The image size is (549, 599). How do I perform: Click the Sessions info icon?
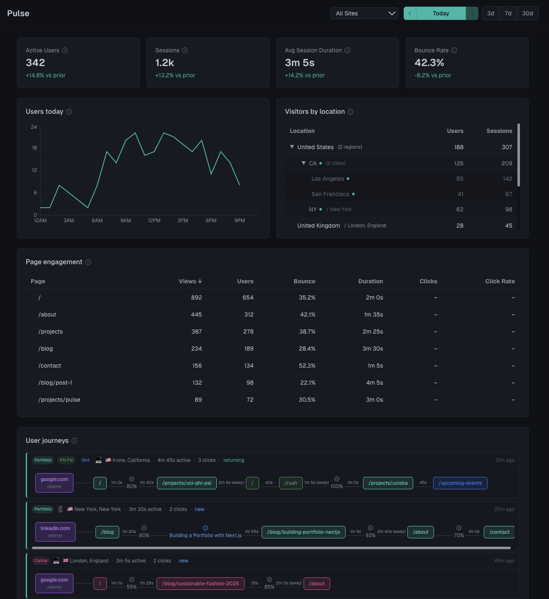[x=185, y=50]
